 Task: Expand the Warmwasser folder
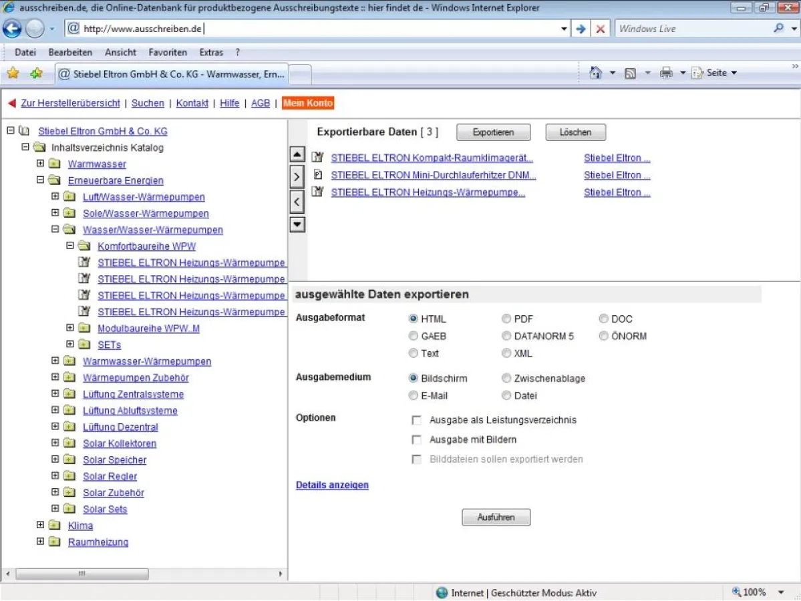(x=41, y=164)
